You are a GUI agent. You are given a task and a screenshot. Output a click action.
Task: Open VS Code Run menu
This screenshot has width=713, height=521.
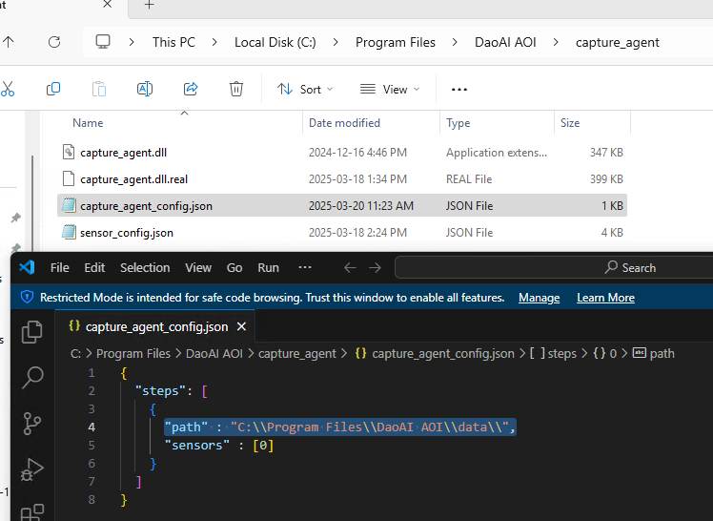(268, 267)
